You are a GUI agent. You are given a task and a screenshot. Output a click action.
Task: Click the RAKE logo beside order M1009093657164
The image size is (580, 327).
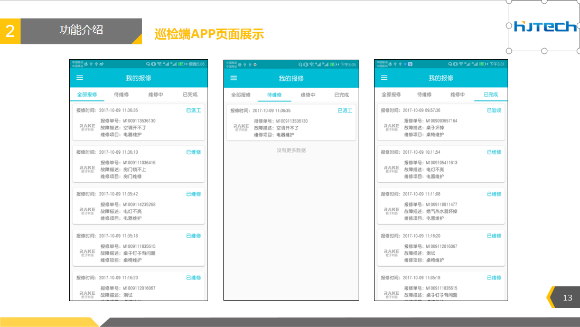(391, 127)
